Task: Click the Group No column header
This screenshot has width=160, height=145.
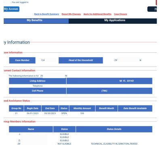Action: (16, 108)
